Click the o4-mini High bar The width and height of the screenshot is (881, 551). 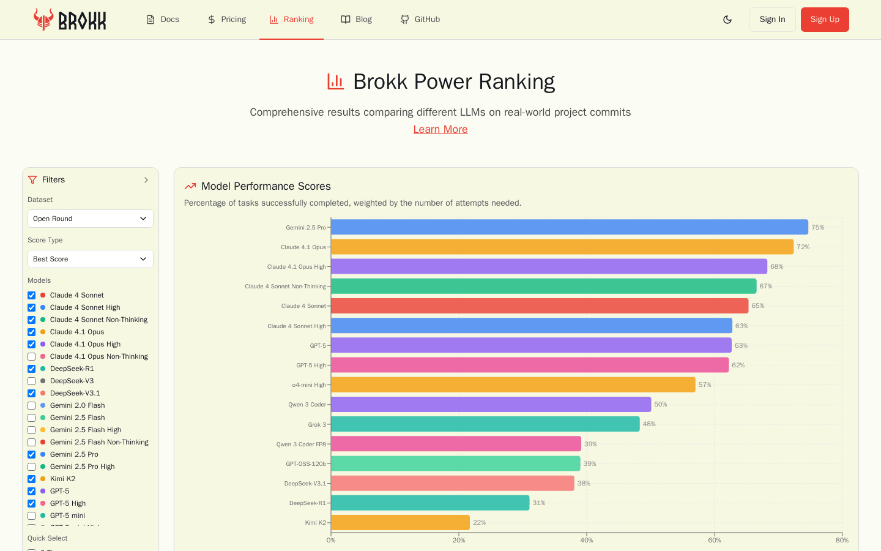513,384
